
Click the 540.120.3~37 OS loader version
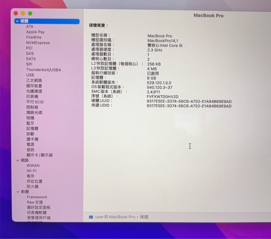click(160, 87)
